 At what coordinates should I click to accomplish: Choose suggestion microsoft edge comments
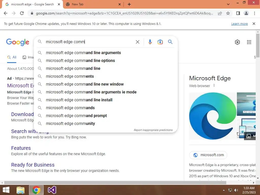[x=106, y=76]
